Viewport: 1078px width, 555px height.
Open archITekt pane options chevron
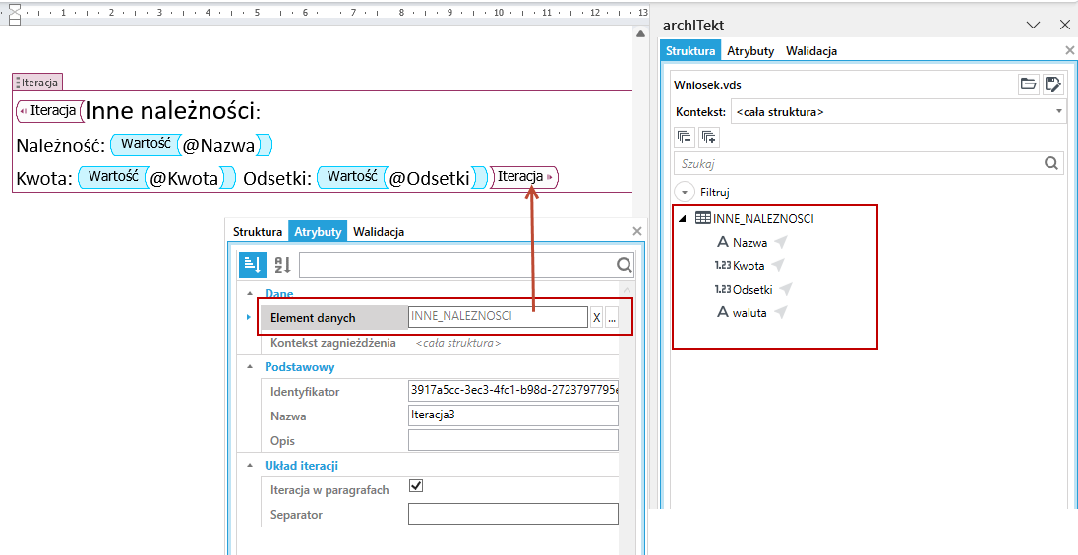tap(1033, 25)
